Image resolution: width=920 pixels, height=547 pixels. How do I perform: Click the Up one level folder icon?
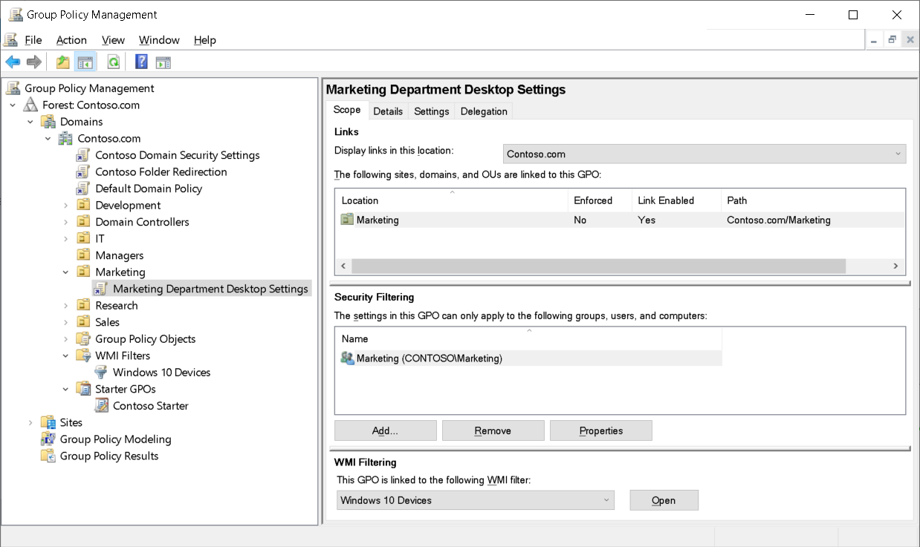click(x=62, y=62)
